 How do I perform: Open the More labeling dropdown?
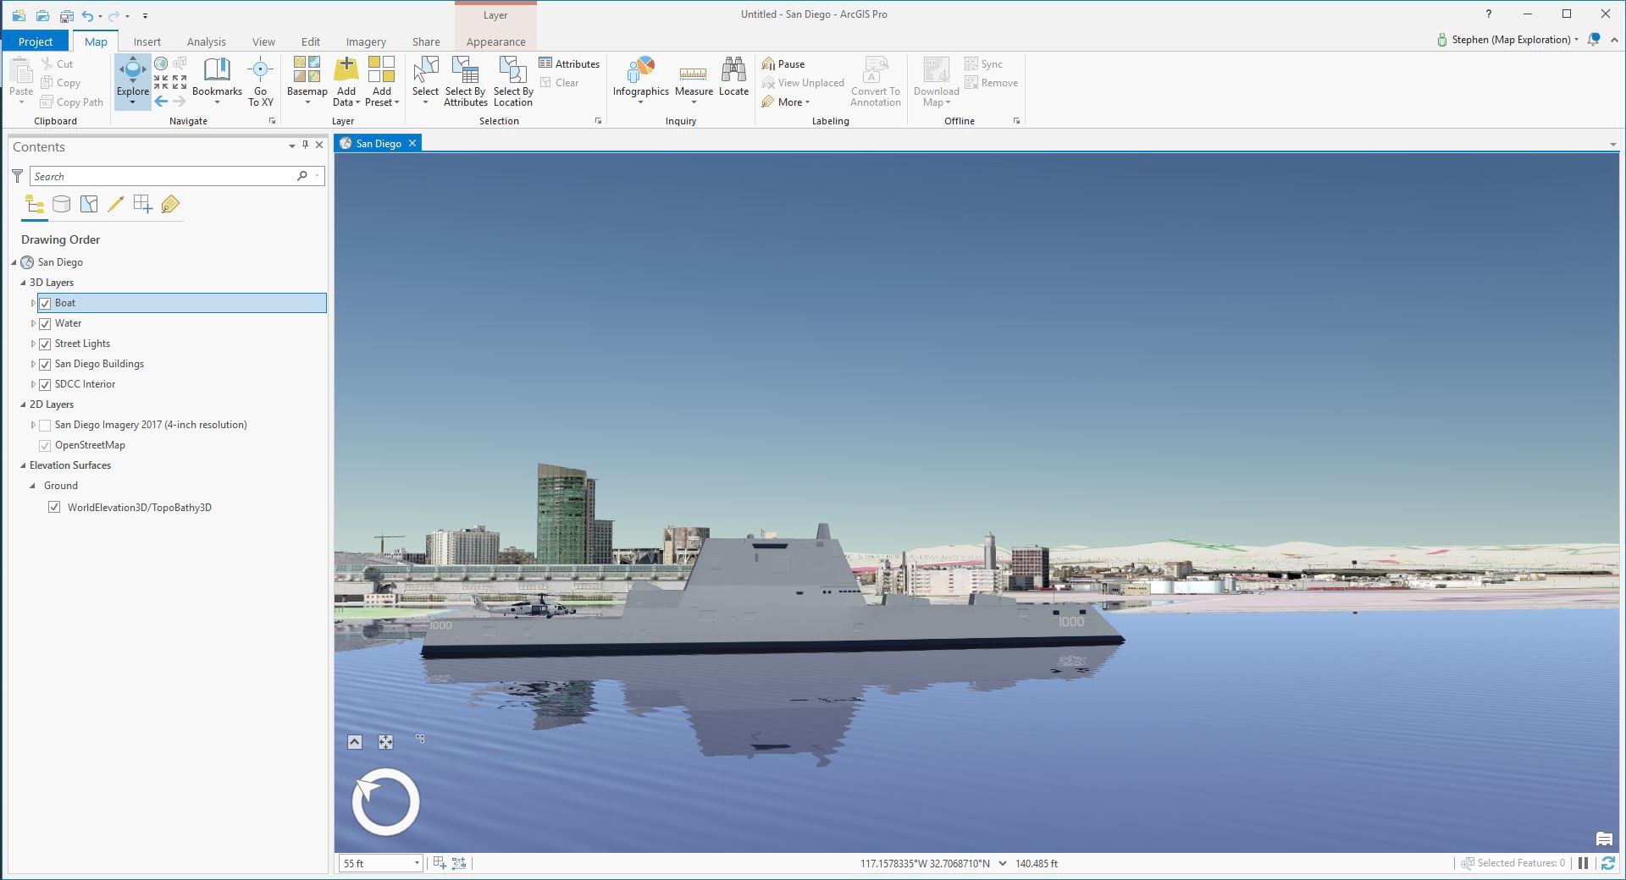pyautogui.click(x=786, y=102)
